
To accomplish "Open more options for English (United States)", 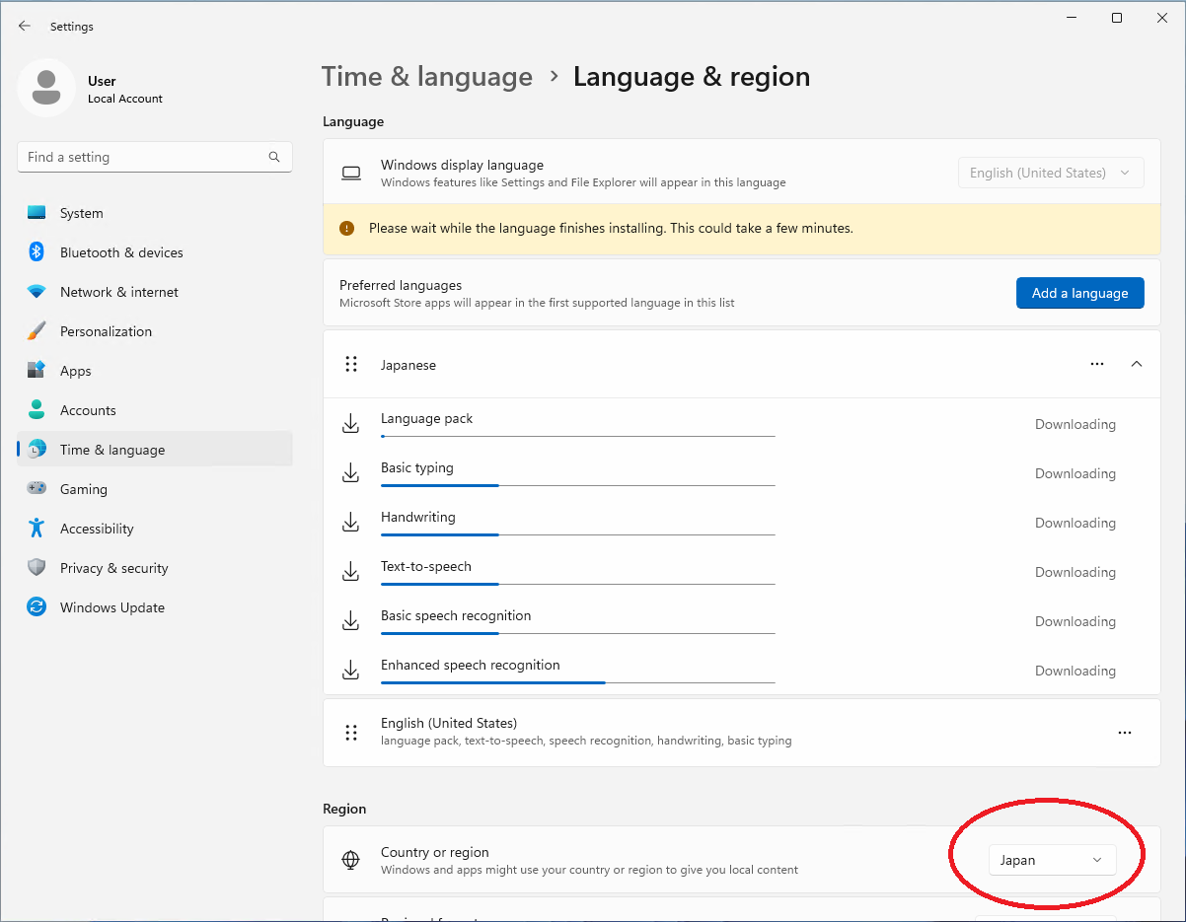I will pyautogui.click(x=1125, y=733).
